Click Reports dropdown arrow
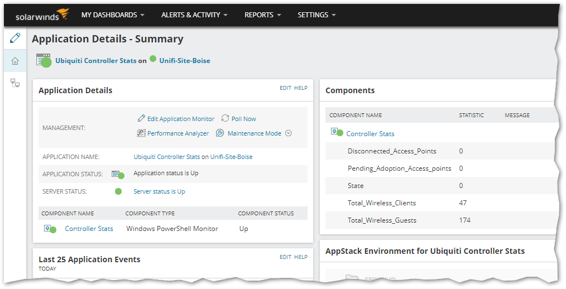 coord(279,15)
